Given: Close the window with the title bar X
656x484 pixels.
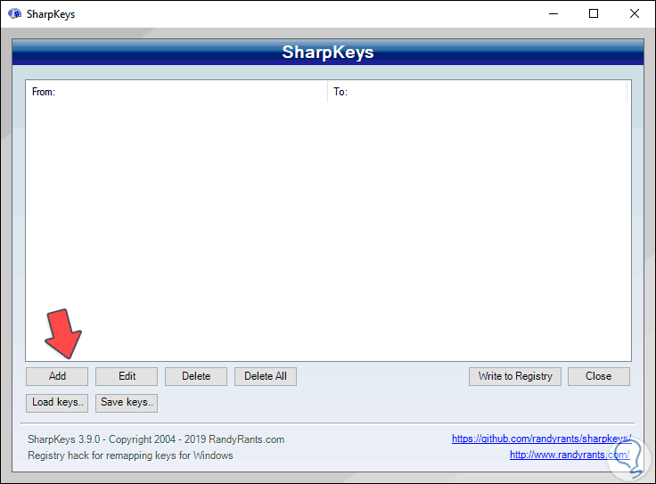Looking at the screenshot, I should click(635, 13).
